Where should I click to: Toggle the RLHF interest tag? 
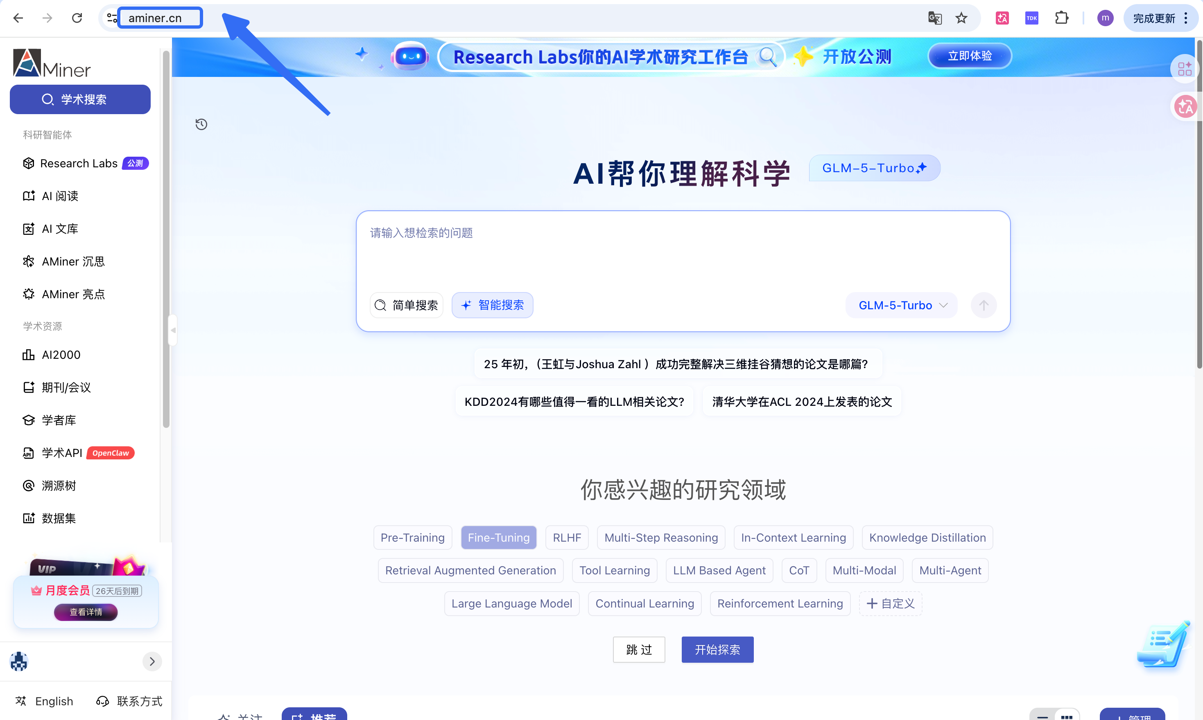pos(567,538)
